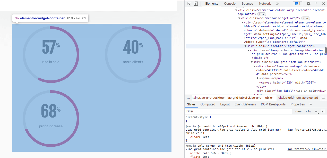The width and height of the screenshot is (327, 158).
Task: Select the div.lae-grid-item.lae-piechart breadcrumb
Action: click(x=298, y=98)
